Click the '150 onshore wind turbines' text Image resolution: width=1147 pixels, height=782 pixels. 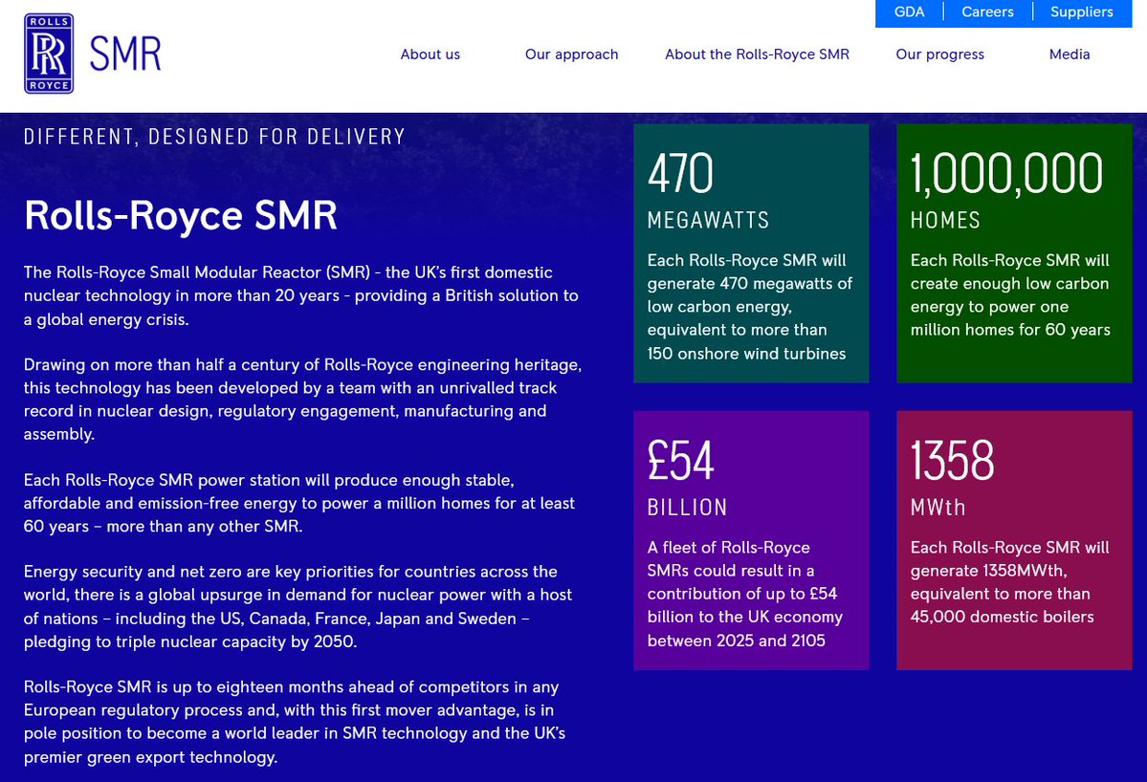click(746, 354)
